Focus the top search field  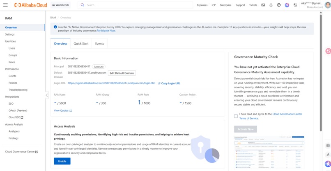(x=135, y=5)
